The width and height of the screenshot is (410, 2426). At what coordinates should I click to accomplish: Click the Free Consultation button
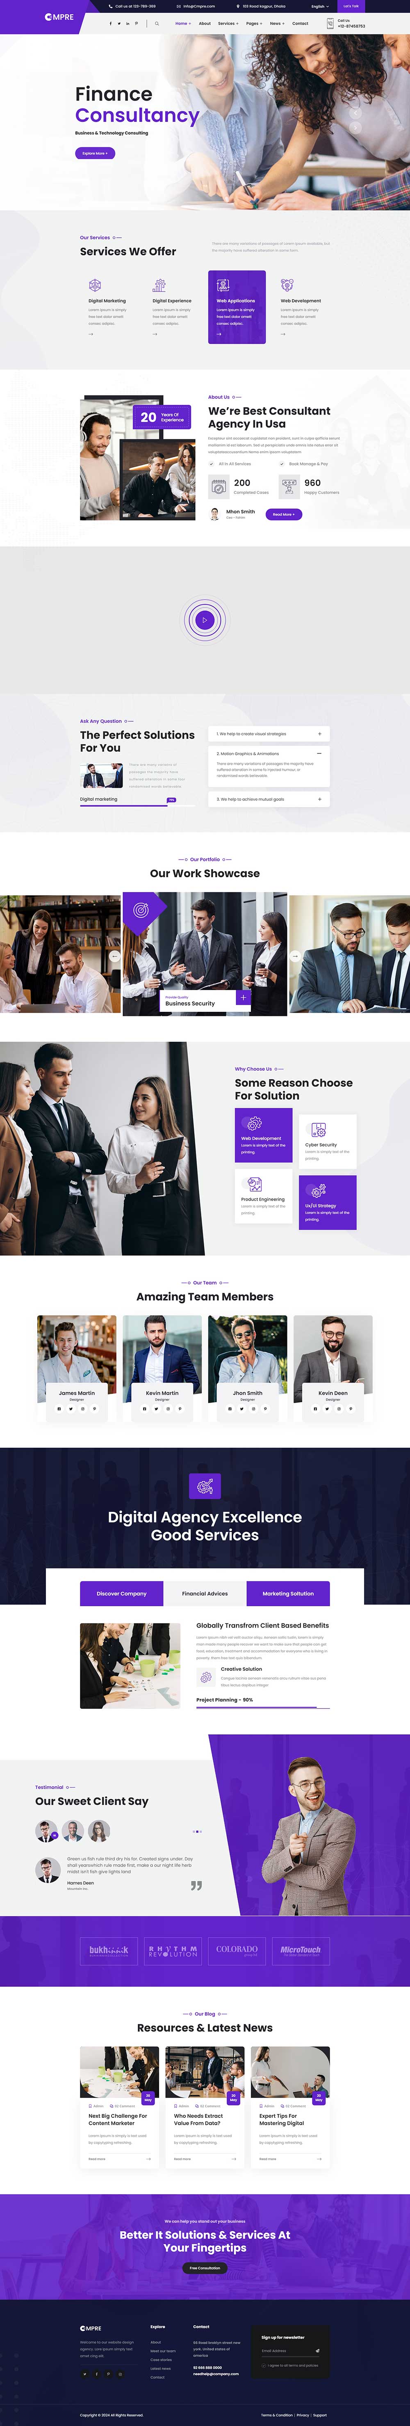tap(205, 2268)
